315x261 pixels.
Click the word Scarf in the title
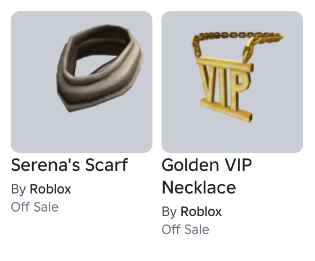click(106, 165)
